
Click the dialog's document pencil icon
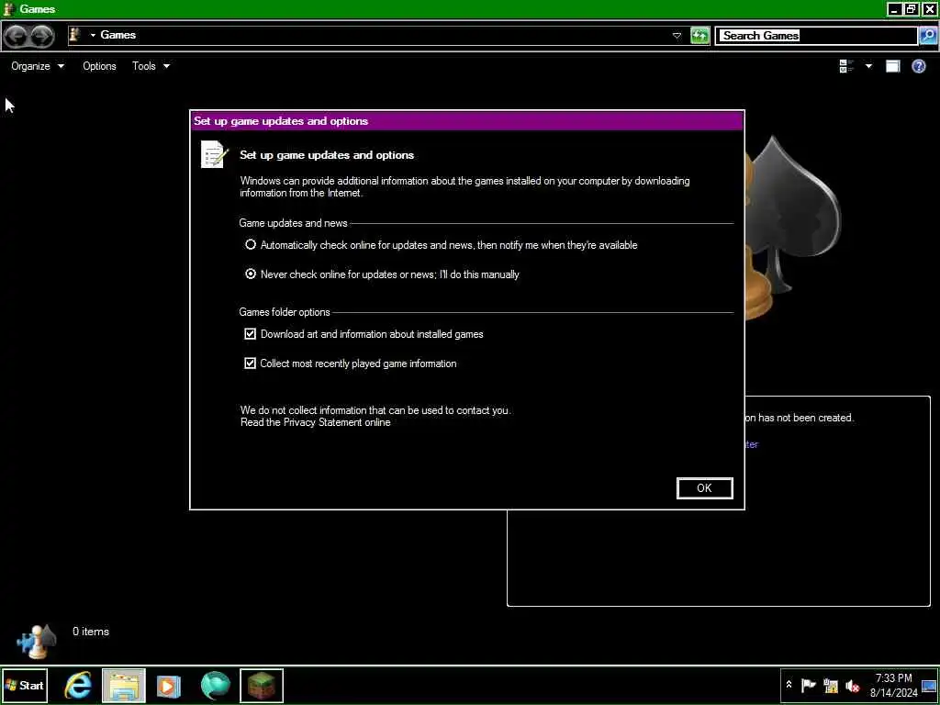[x=215, y=154]
